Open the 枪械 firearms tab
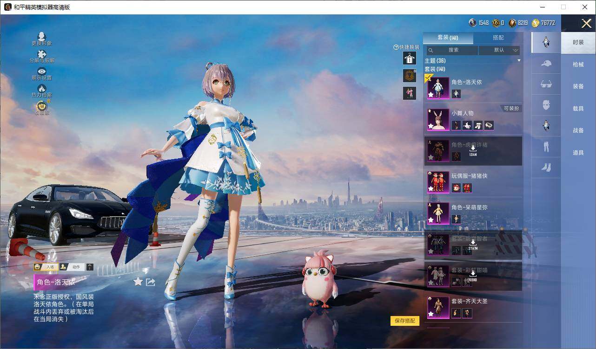 [x=578, y=65]
